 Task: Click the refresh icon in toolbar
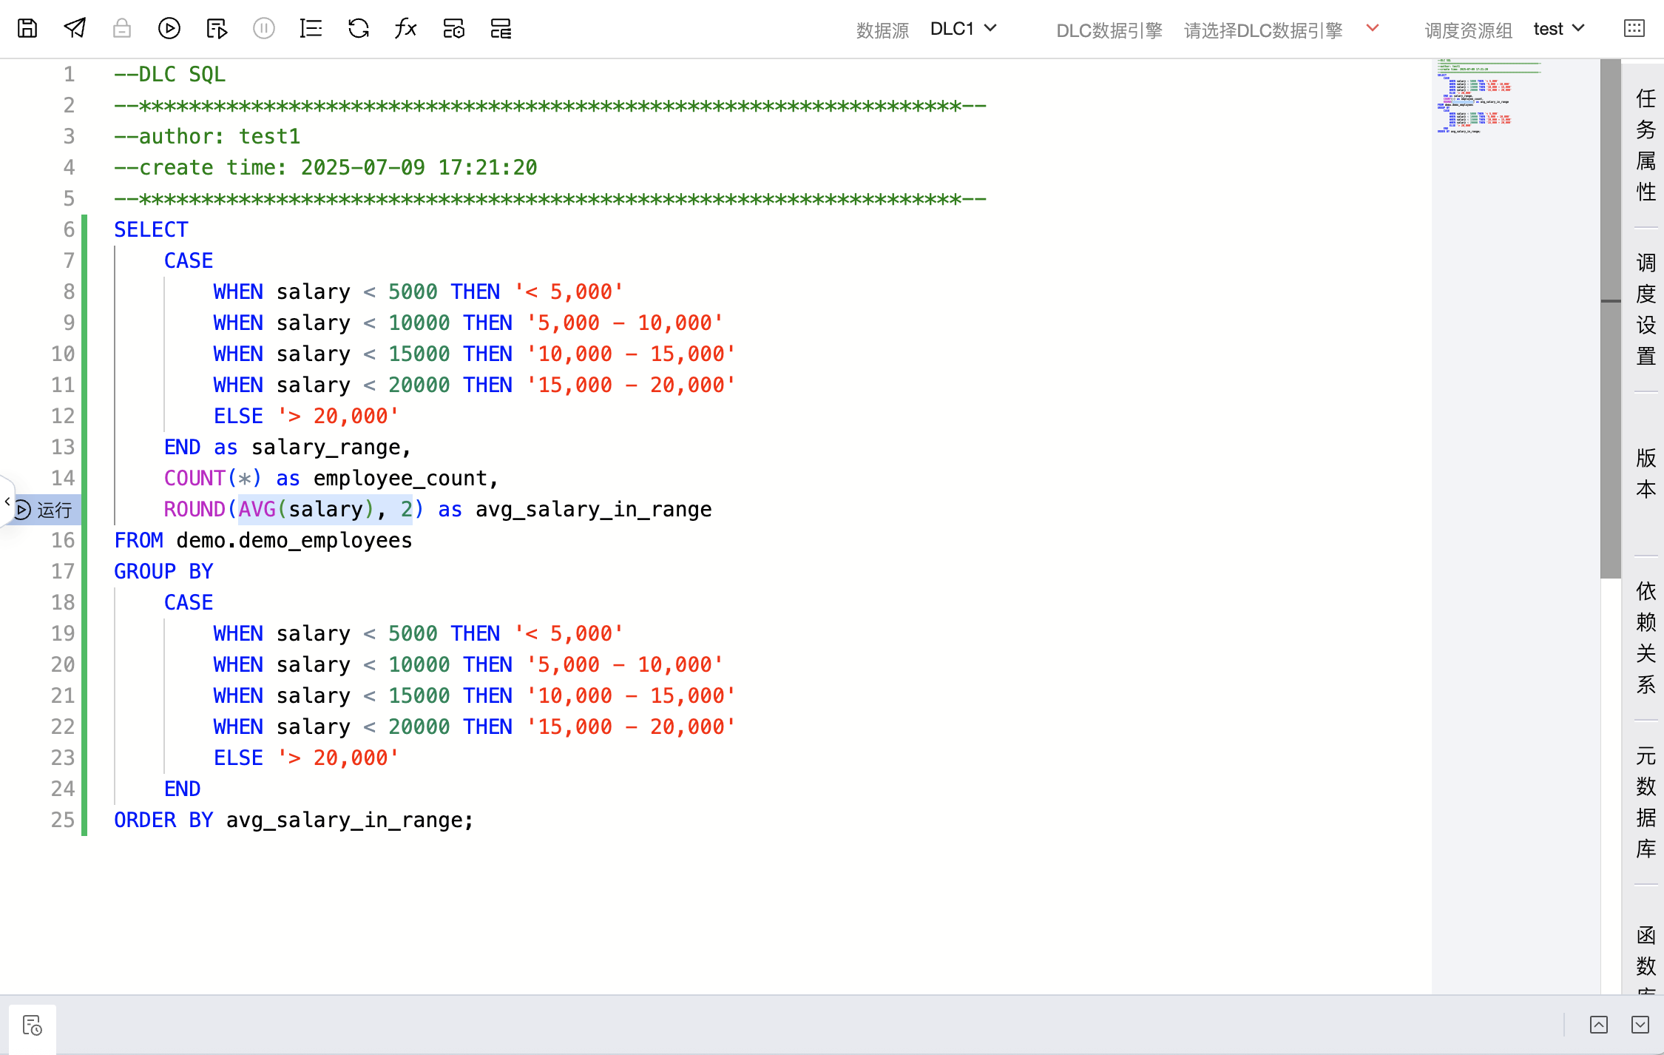point(359,29)
